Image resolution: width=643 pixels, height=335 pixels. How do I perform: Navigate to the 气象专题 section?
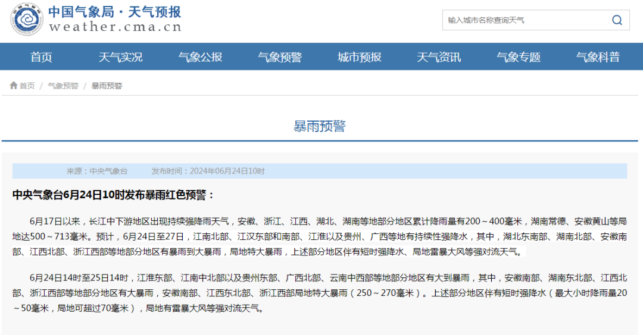click(x=519, y=57)
